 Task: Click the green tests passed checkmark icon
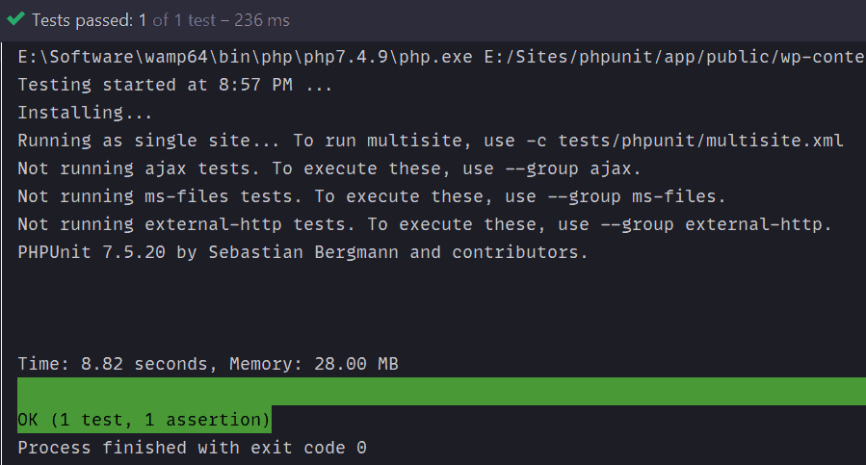point(15,19)
